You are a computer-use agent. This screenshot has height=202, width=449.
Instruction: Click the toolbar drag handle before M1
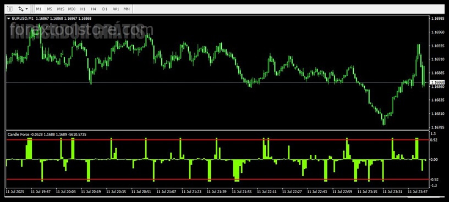click(32, 9)
